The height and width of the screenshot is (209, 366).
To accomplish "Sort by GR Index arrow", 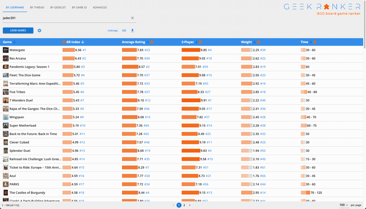I will pyautogui.click(x=83, y=42).
